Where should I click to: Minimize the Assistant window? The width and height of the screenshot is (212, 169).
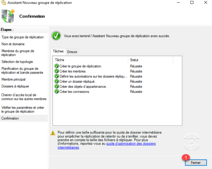click(x=178, y=3)
